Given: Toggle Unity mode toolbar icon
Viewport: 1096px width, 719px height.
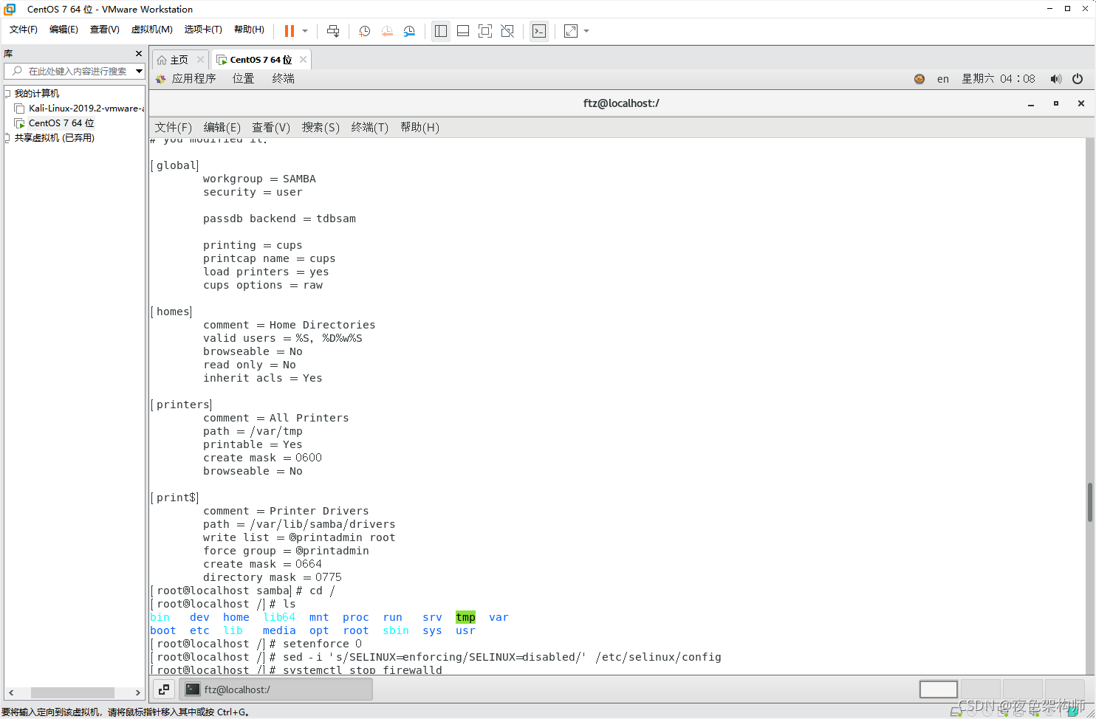Looking at the screenshot, I should [507, 31].
